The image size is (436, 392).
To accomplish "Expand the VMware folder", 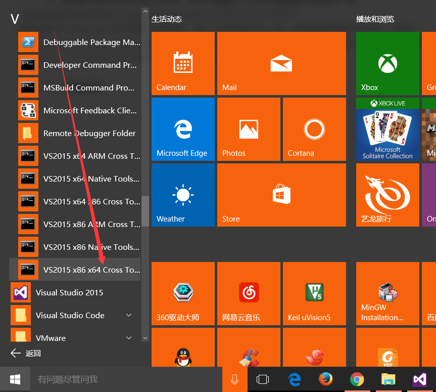I will 129,338.
